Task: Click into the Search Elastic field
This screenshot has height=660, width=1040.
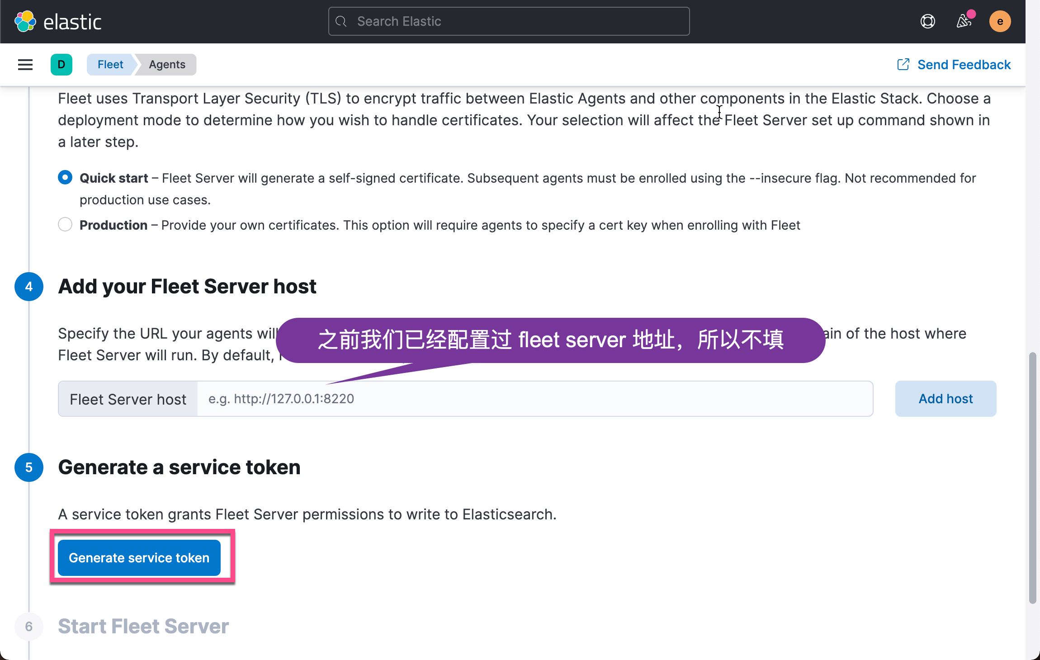Action: pos(515,21)
